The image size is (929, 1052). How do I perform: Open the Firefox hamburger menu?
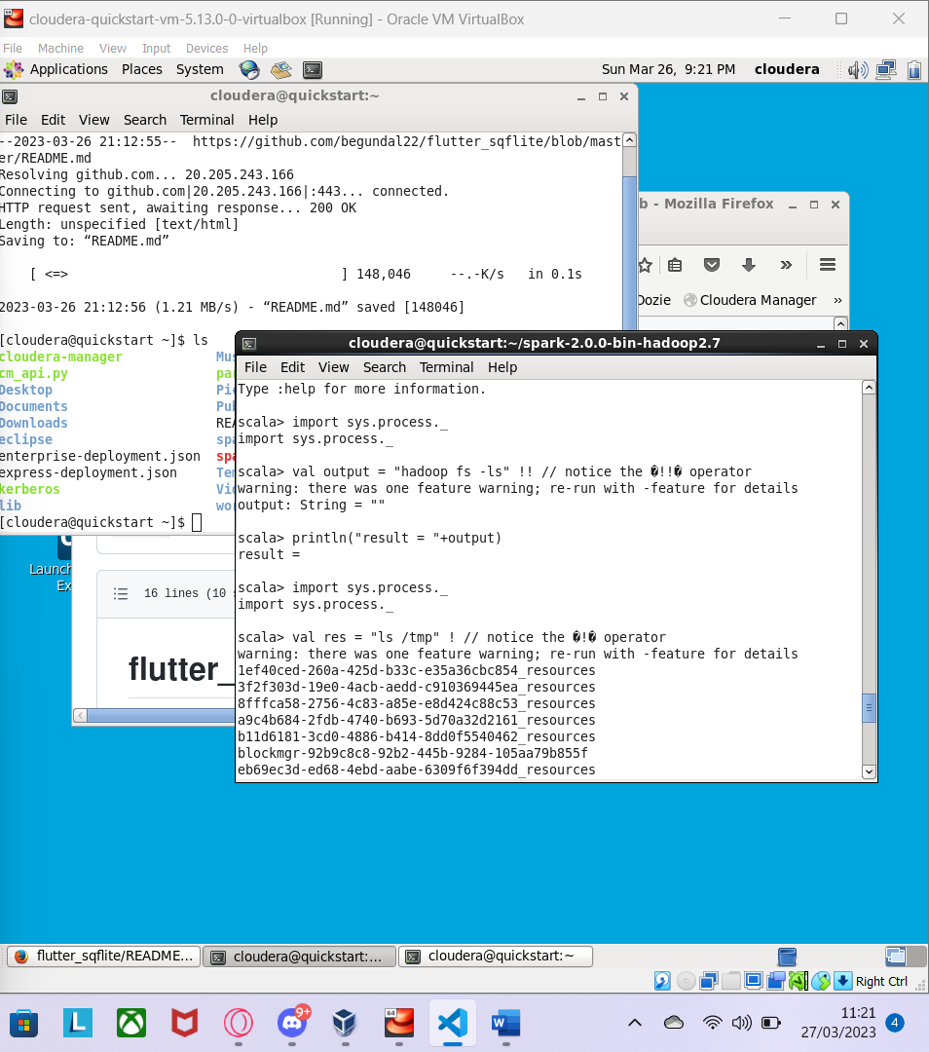pos(827,265)
